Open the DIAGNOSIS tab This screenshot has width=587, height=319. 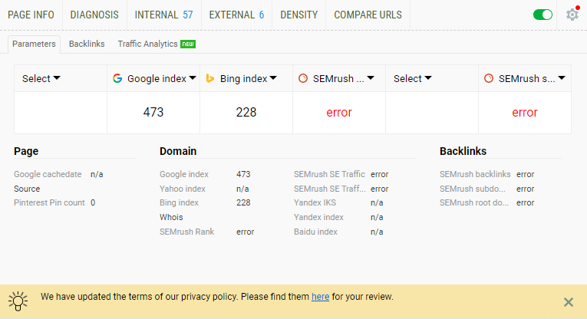94,15
